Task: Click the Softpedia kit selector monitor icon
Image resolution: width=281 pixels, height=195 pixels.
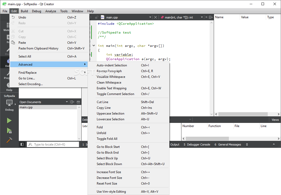Action: pos(9,103)
